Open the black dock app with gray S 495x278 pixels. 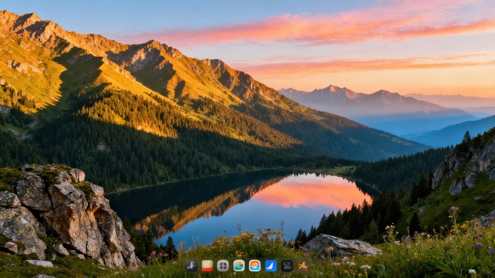point(287,266)
